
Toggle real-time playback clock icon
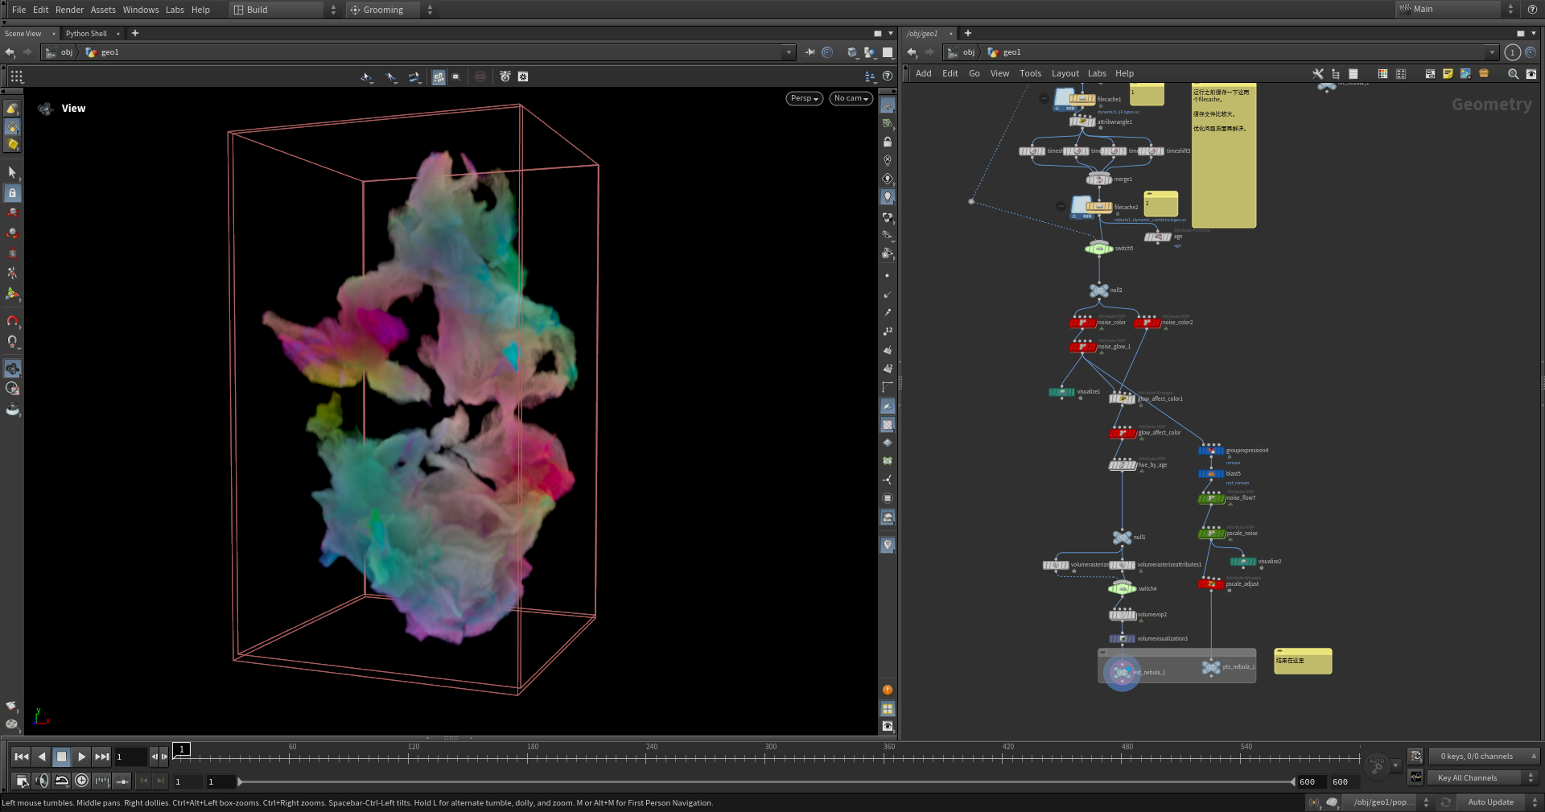pyautogui.click(x=81, y=781)
